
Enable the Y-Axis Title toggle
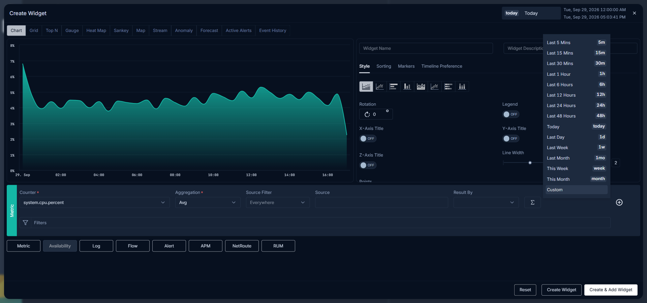[x=511, y=138]
